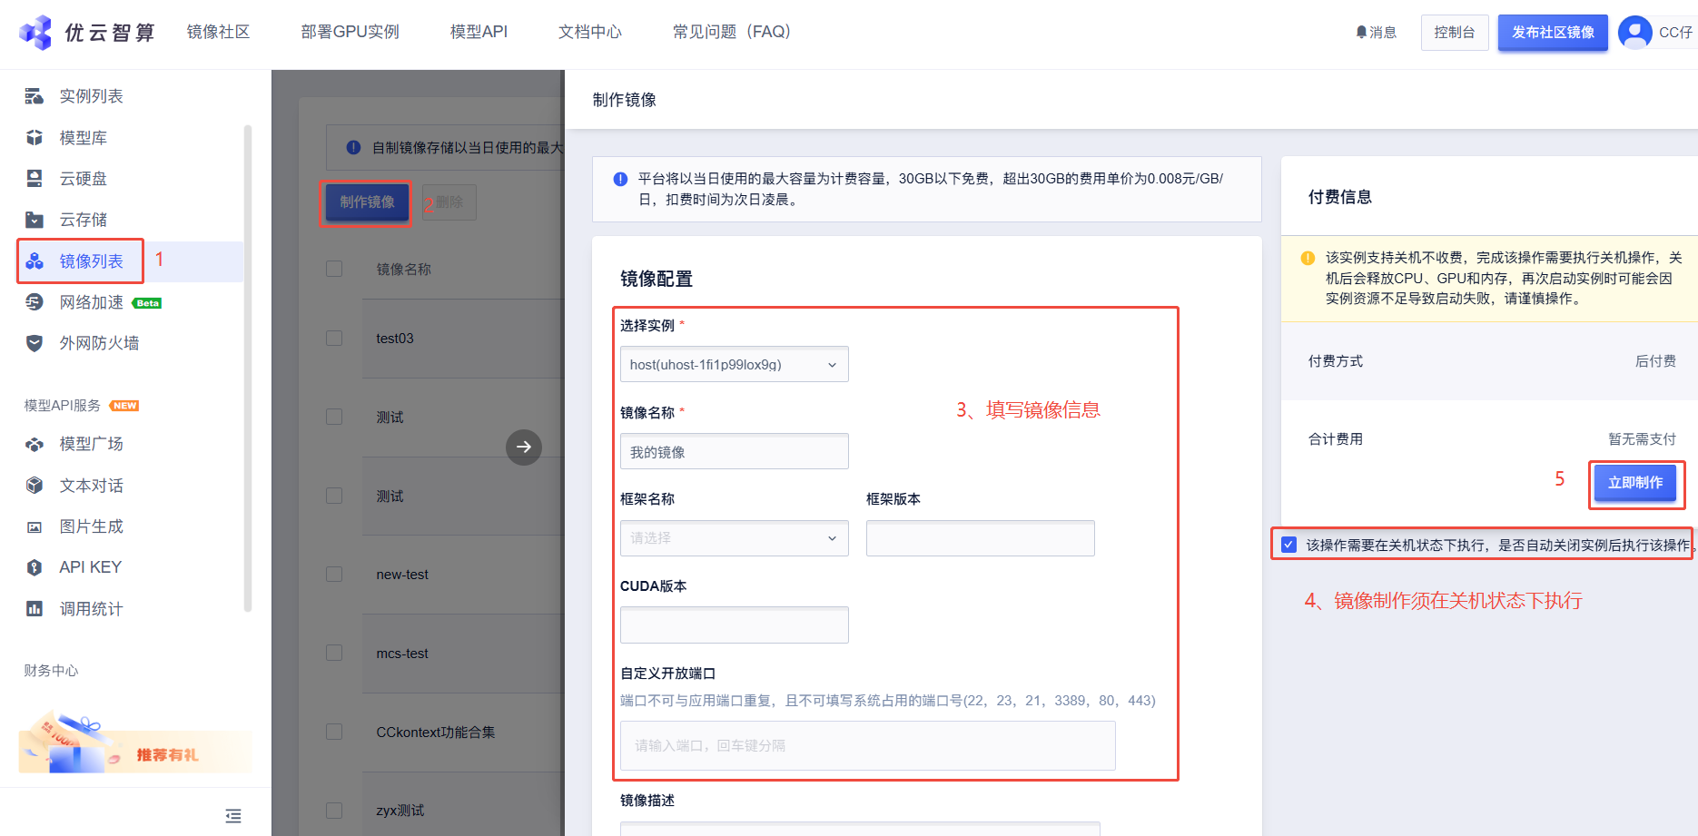Click the CCkontext功能合集 image name
This screenshot has height=836, width=1698.
pos(436,733)
